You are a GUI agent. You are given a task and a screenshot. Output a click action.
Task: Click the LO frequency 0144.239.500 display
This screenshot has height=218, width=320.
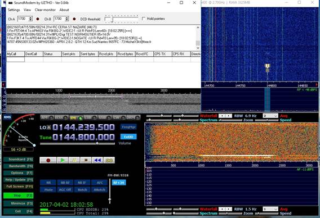pos(83,127)
